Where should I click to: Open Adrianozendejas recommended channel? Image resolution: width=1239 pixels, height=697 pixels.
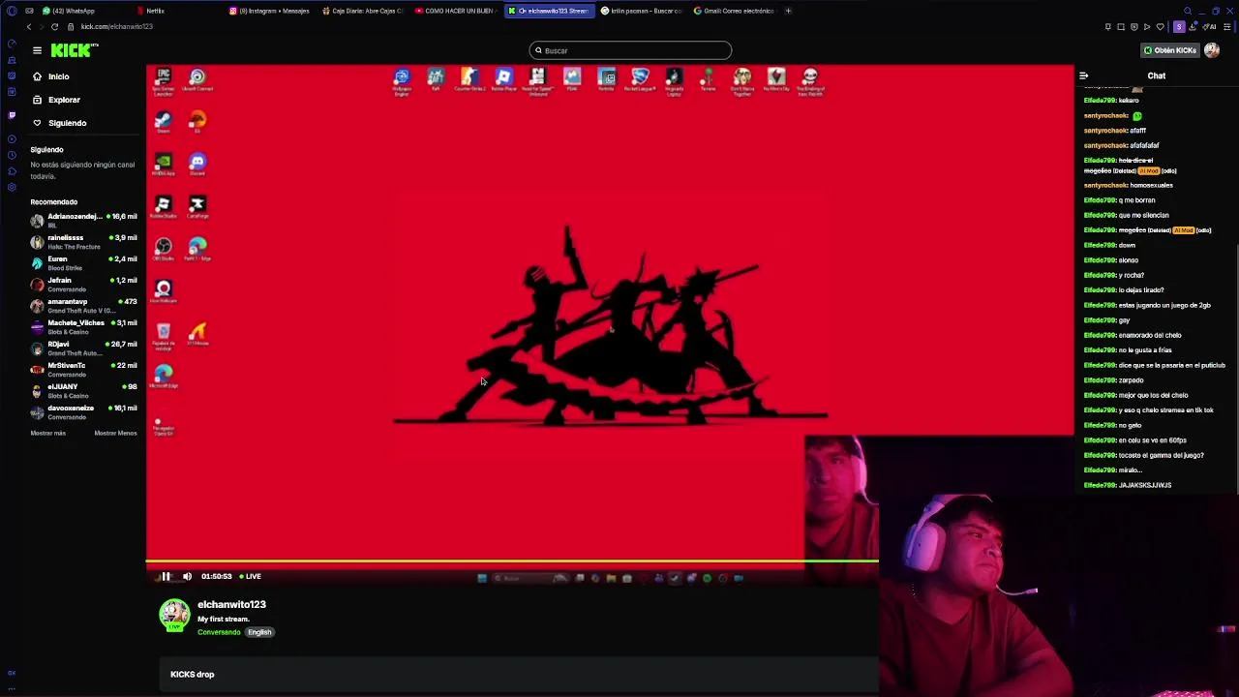click(x=83, y=221)
